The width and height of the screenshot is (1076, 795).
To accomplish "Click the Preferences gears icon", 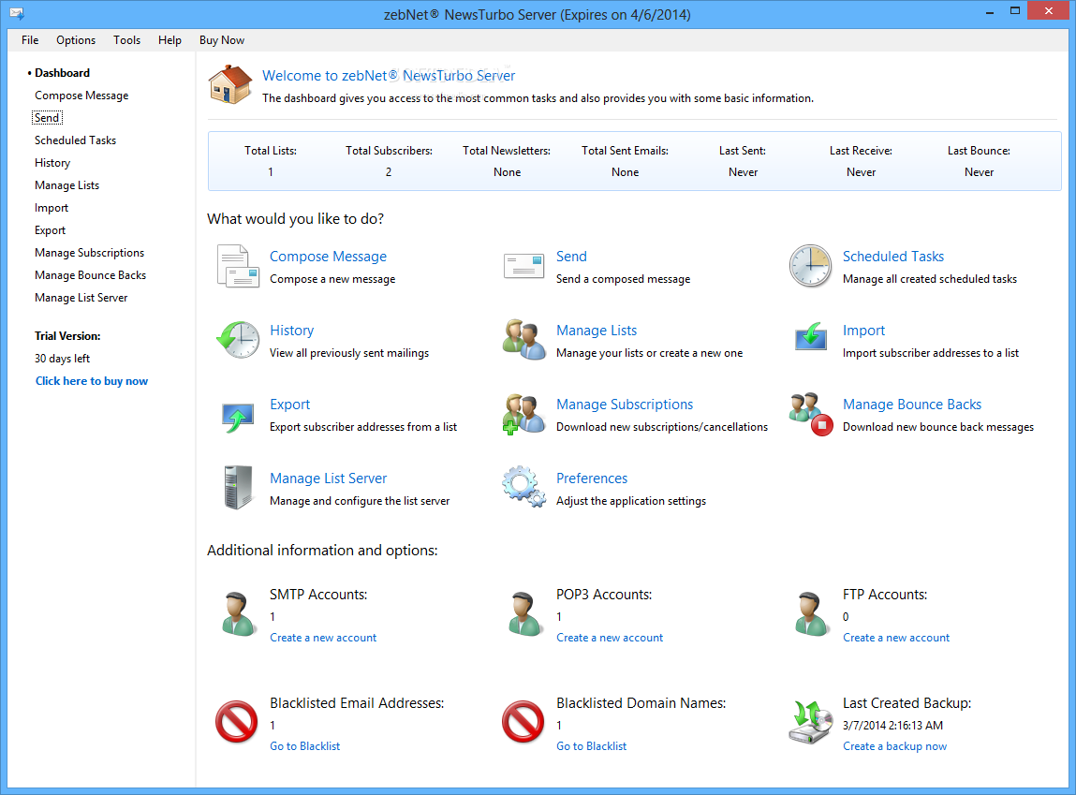I will coord(523,487).
